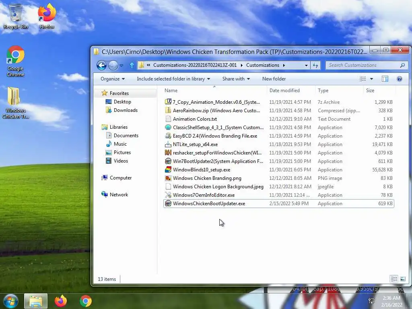Select the Firefox desktop shortcut
Screen dimensions: 412x309
[47, 16]
